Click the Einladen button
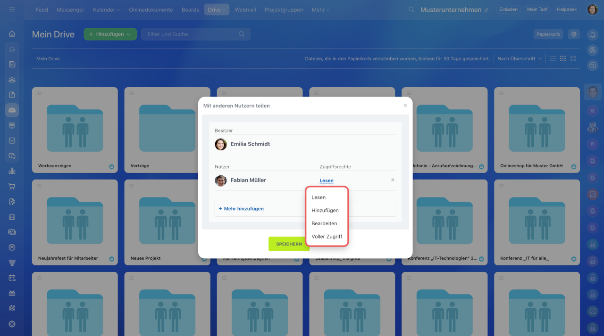Viewport: 604px width, 336px height. (x=508, y=9)
